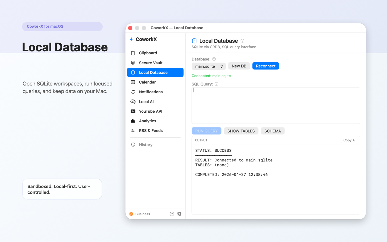The height and width of the screenshot is (242, 387).
Task: Click the SCHEMA button
Action: coord(273,131)
